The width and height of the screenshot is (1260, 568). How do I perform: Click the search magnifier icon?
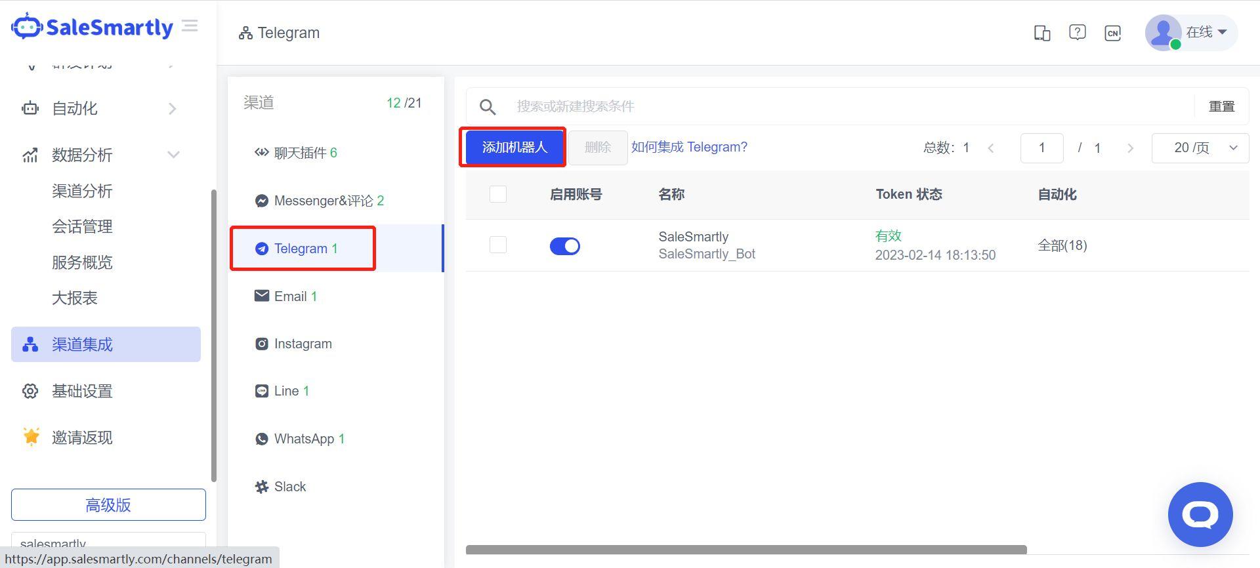[x=487, y=106]
